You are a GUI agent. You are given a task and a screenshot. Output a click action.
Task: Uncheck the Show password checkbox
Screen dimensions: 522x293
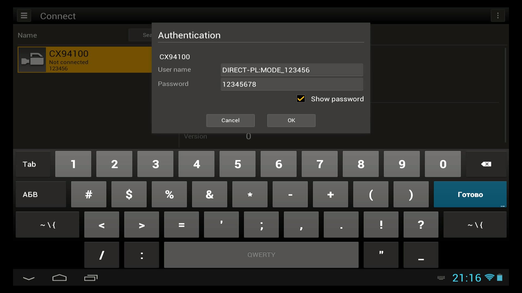[x=301, y=99]
